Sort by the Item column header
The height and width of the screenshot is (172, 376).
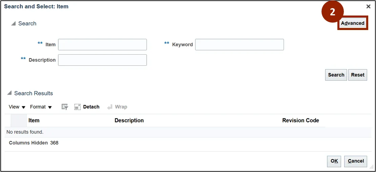tap(34, 120)
